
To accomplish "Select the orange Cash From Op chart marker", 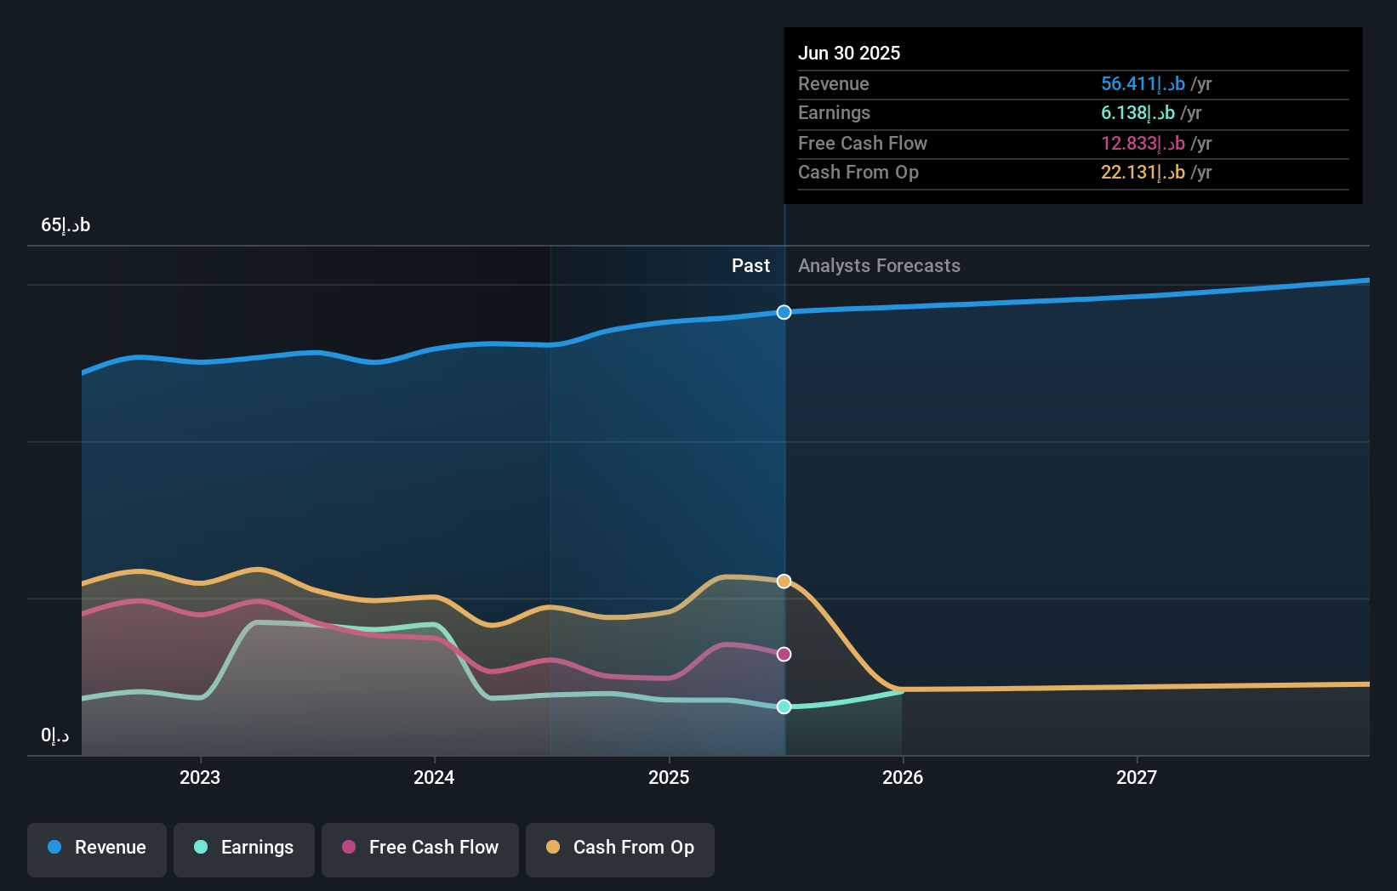I will (x=784, y=582).
